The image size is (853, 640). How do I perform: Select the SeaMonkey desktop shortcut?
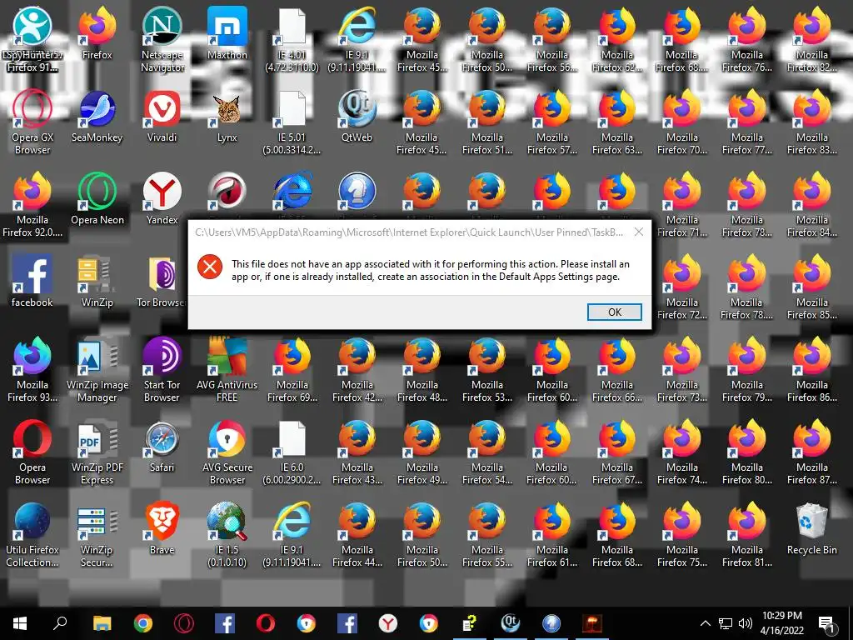[x=97, y=117]
